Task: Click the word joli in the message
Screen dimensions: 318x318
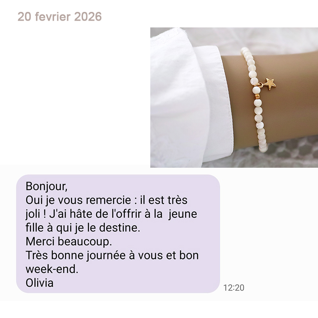Action: [33, 214]
